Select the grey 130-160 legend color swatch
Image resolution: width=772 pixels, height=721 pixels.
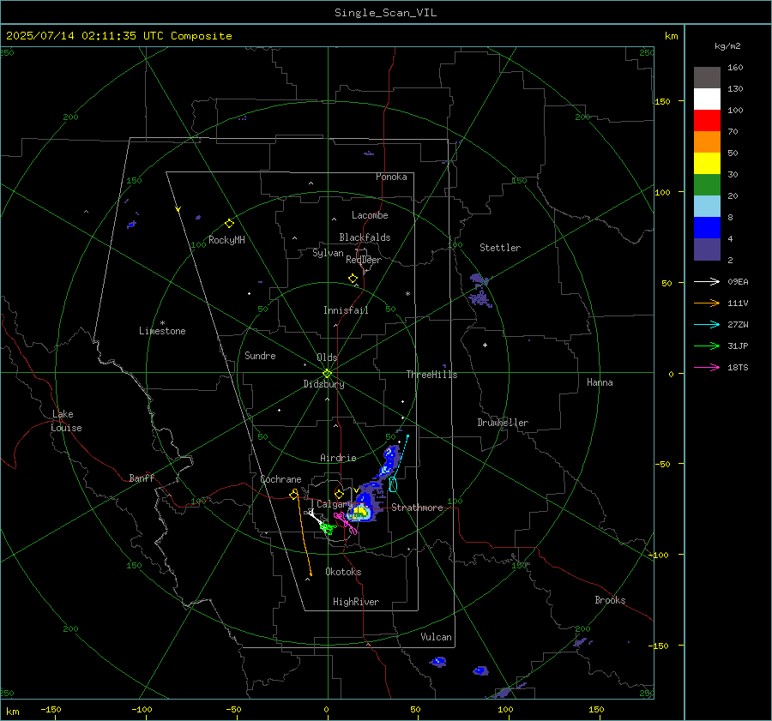(707, 78)
